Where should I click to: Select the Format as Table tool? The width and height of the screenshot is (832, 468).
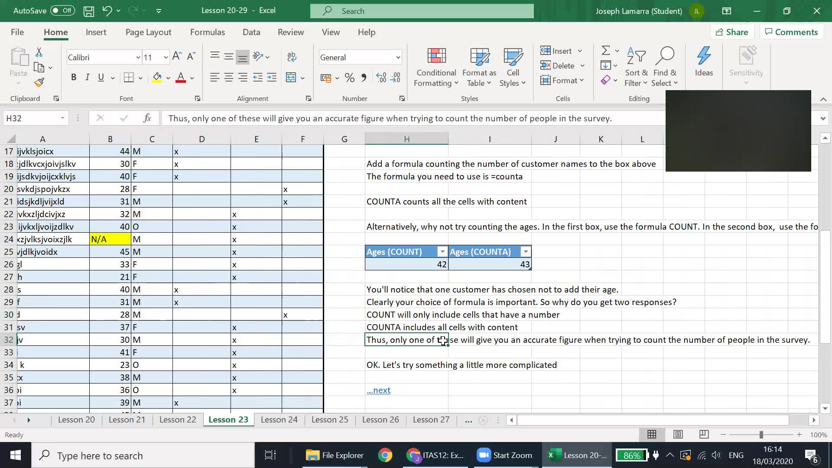[479, 67]
